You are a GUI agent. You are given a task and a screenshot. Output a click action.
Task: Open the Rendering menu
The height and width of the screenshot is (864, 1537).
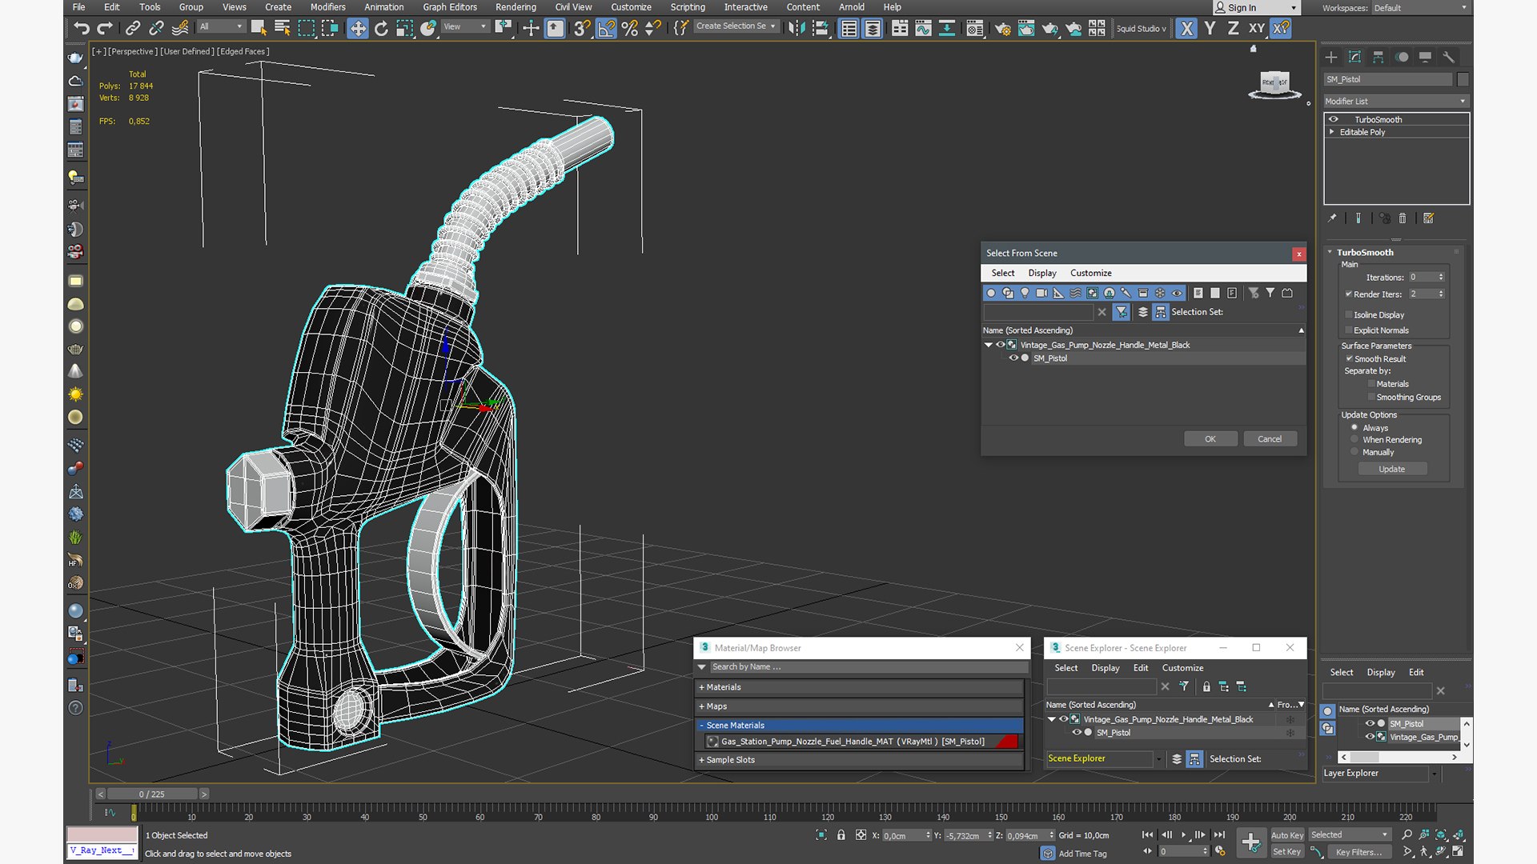(x=516, y=7)
